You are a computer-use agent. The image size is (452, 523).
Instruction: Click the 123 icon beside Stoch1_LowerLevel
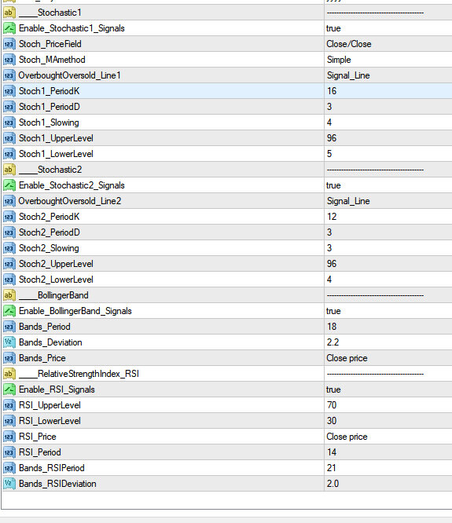click(x=9, y=154)
